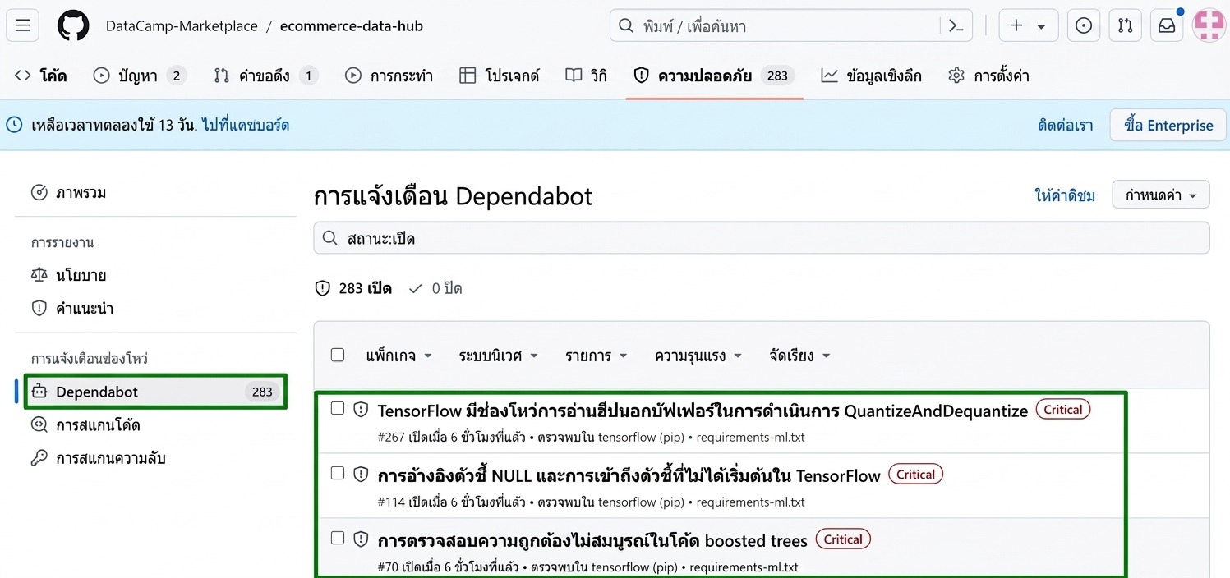Open the การตั้งค่า tab
This screenshot has height=578, width=1230.
988,76
